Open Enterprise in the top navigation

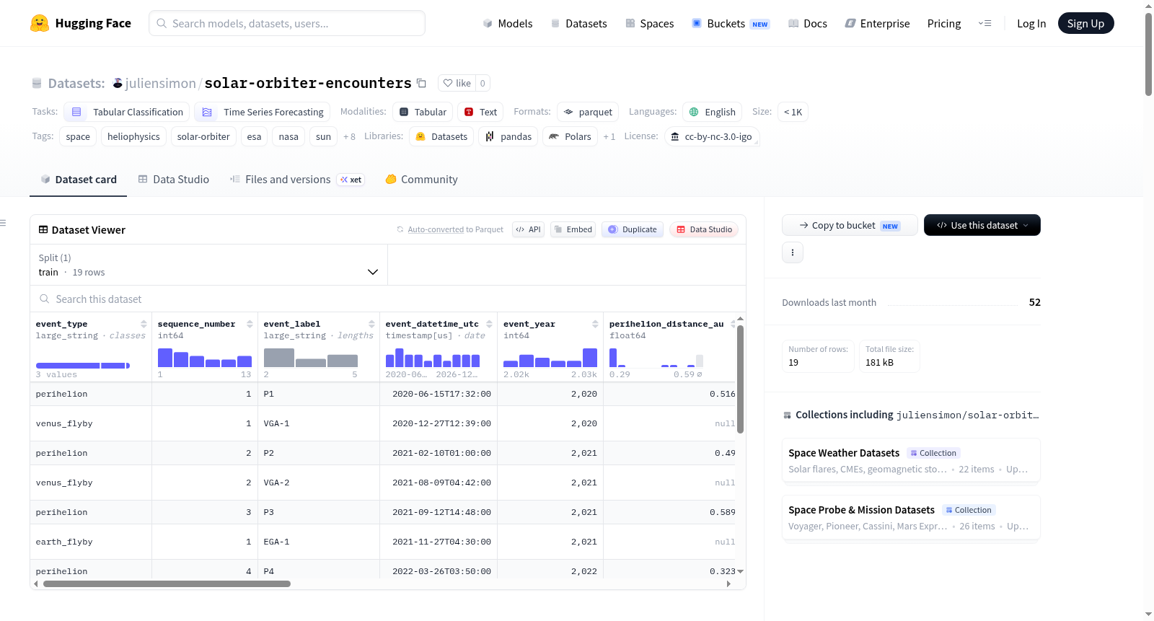pos(877,23)
